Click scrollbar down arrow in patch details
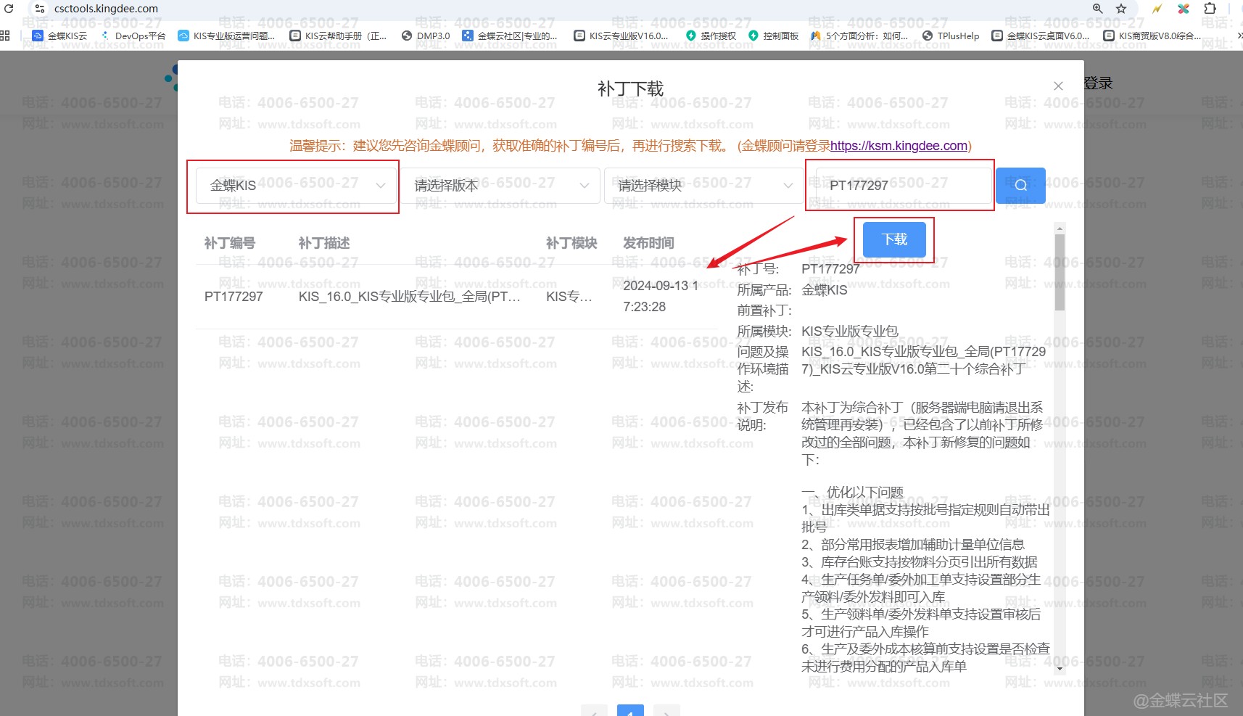 (1060, 668)
